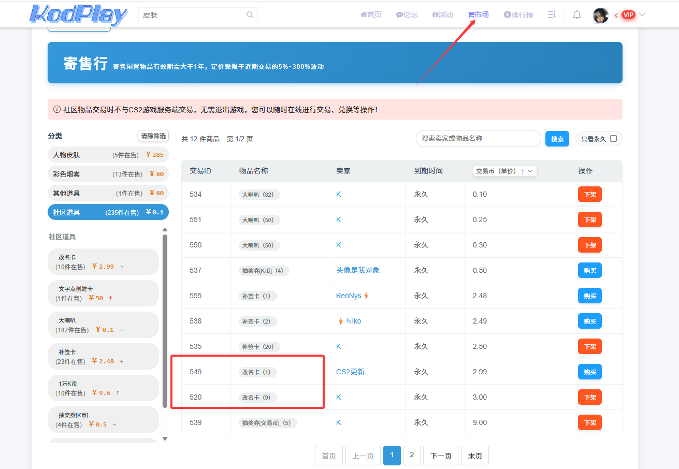Click the user avatar picture
This screenshot has width=679, height=469.
click(x=600, y=15)
